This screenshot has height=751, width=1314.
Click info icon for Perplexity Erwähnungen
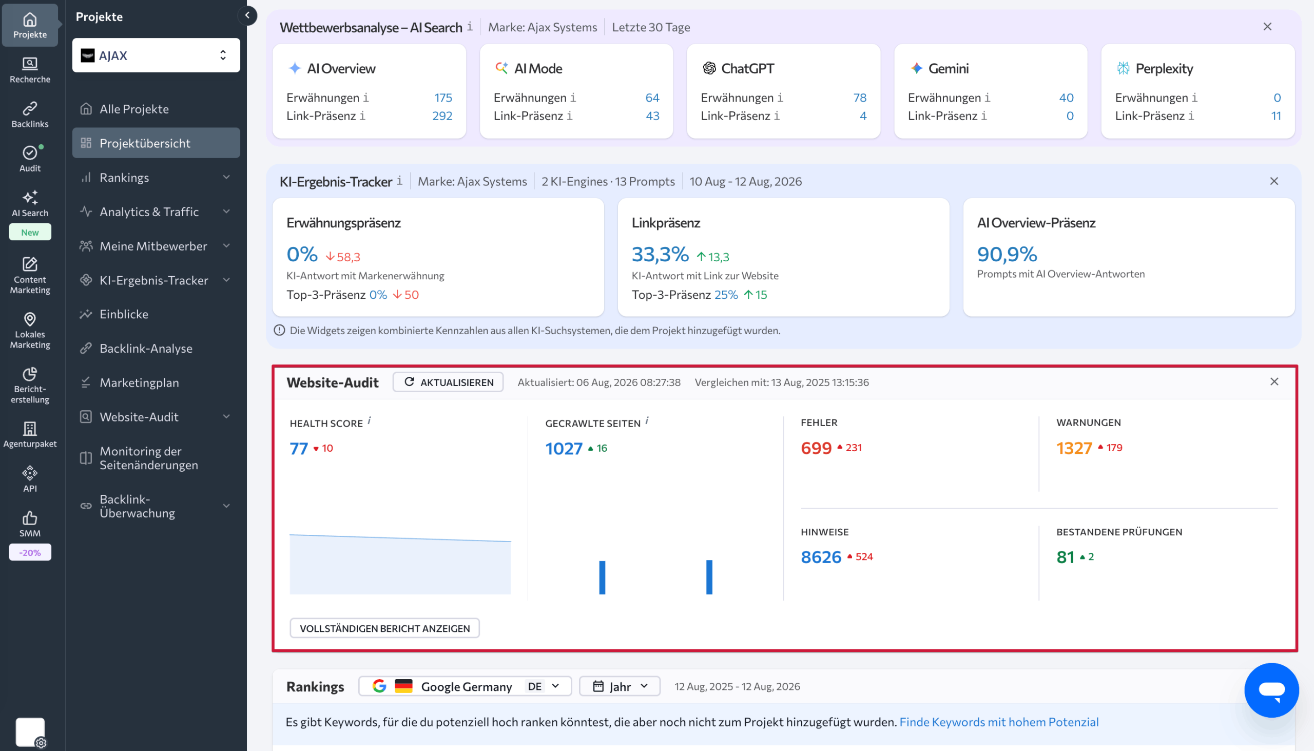click(1194, 98)
